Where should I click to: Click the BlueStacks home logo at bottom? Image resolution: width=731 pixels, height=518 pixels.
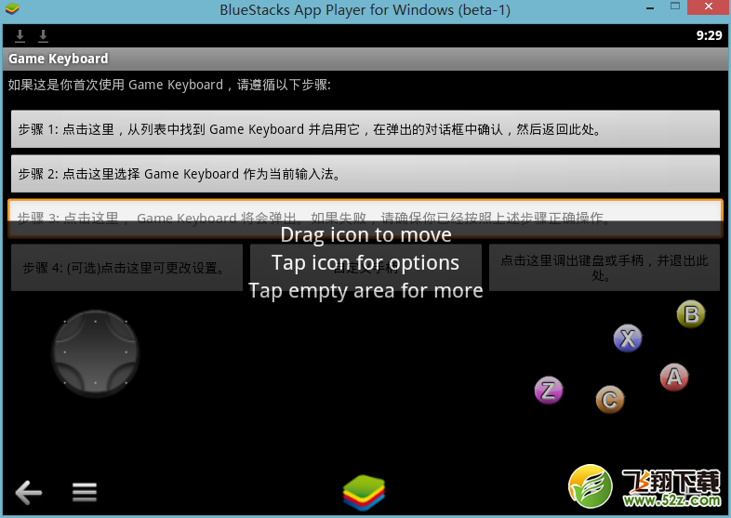point(364,492)
